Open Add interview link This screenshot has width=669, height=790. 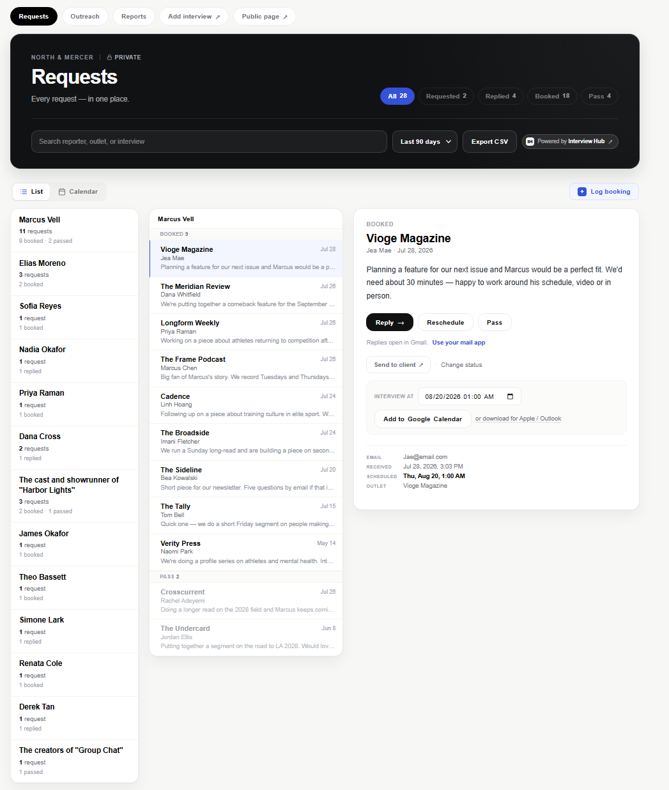coord(194,17)
